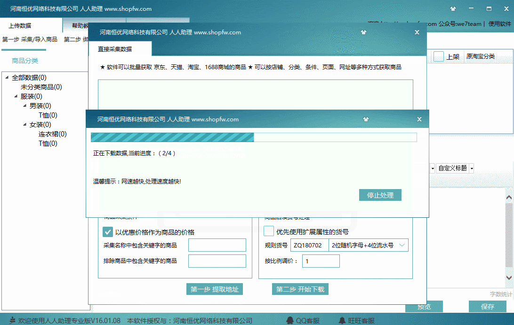Open QQ客服 bell icon in status bar

coord(290,320)
